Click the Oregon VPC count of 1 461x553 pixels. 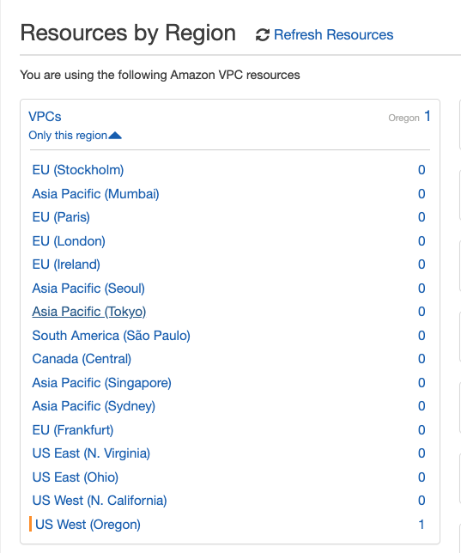tap(428, 117)
